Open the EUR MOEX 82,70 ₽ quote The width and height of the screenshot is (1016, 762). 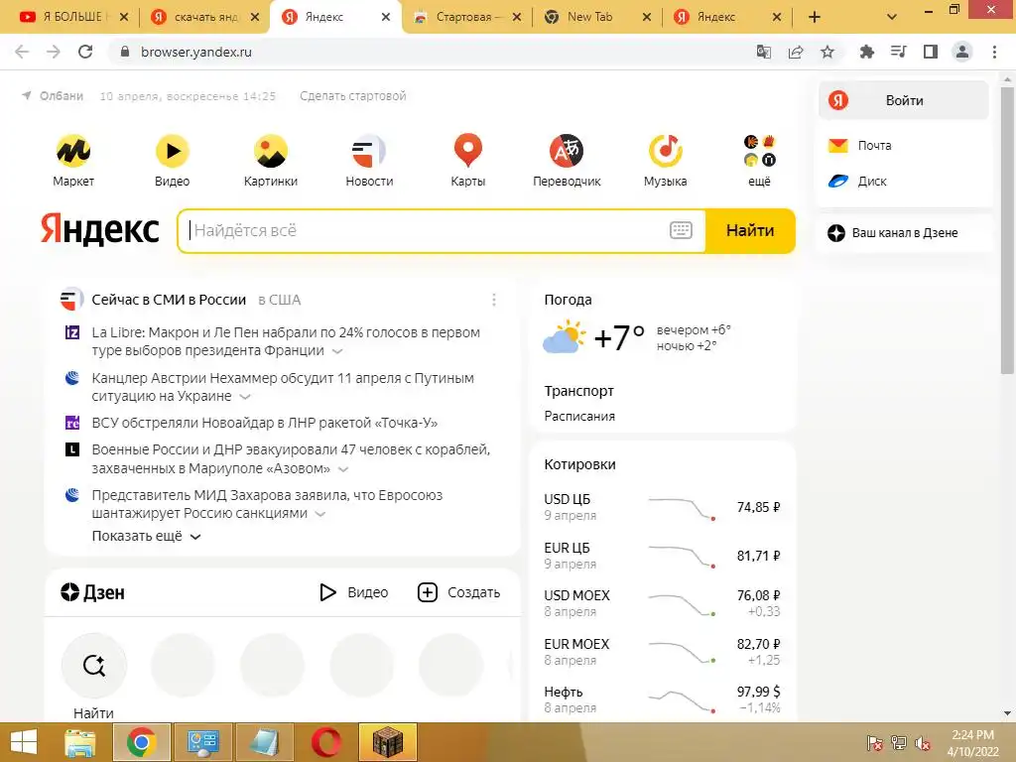[x=662, y=652]
